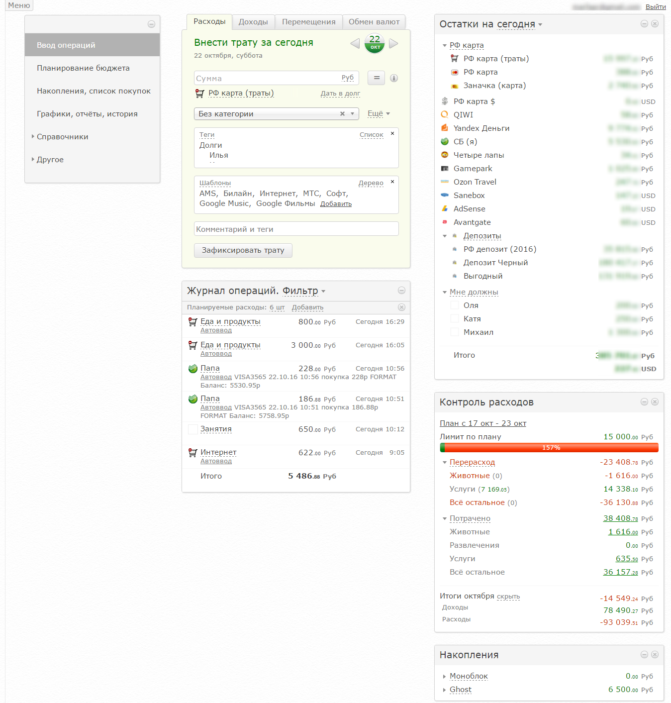671x703 pixels.
Task: Click Четыре лапы account icon
Action: [445, 155]
